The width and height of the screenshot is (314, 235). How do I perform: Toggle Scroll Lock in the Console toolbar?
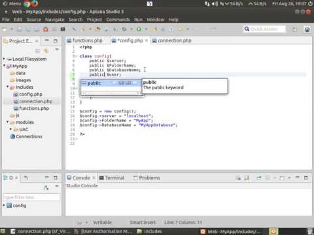pyautogui.click(x=247, y=178)
